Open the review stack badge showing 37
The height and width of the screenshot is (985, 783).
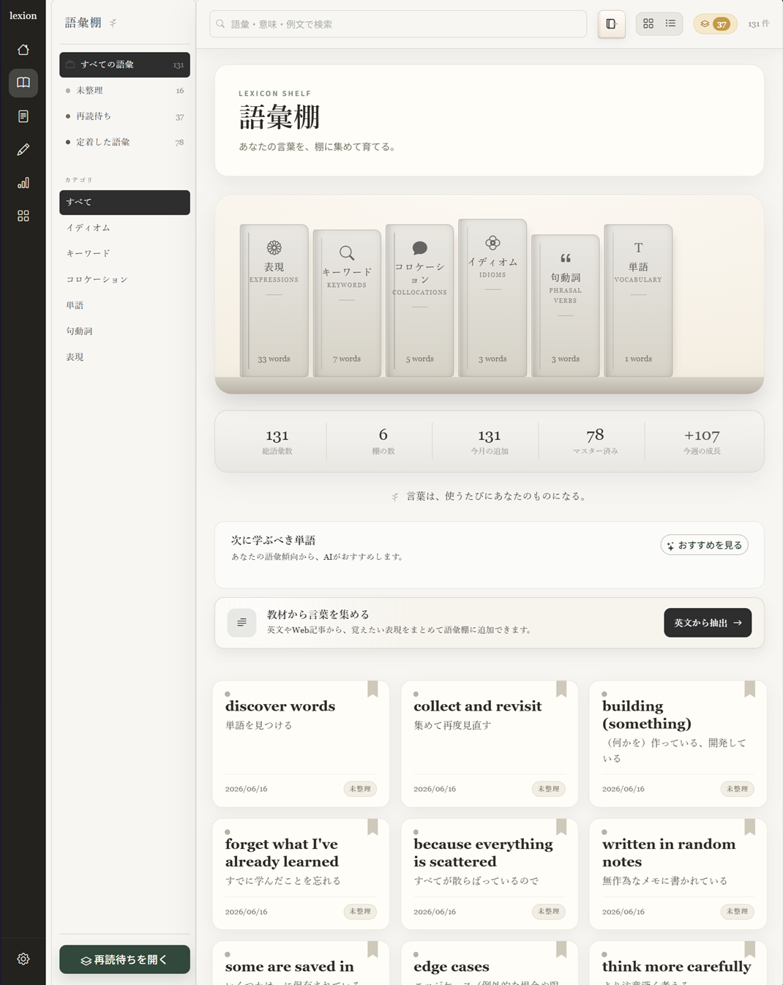click(x=715, y=24)
